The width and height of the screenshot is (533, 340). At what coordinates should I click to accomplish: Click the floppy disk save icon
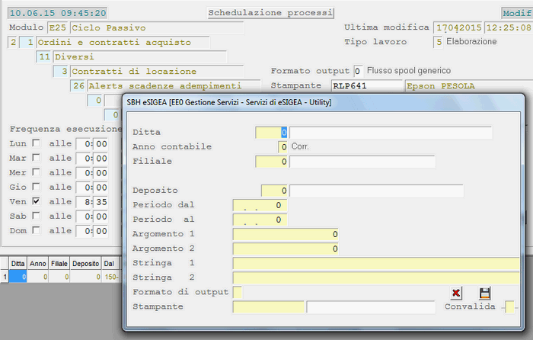tap(484, 293)
